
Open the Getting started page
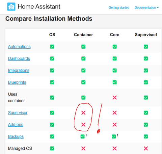click(119, 7)
